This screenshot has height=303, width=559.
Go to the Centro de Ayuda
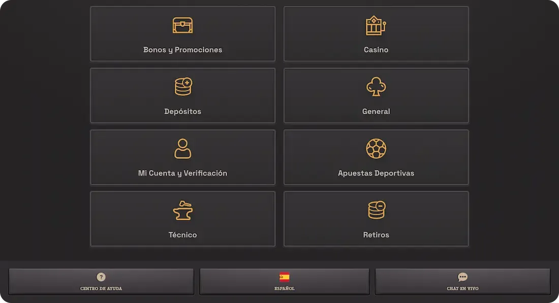101,282
